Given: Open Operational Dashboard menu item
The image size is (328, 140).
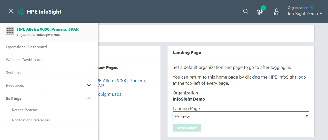Looking at the screenshot, I should coord(49,47).
